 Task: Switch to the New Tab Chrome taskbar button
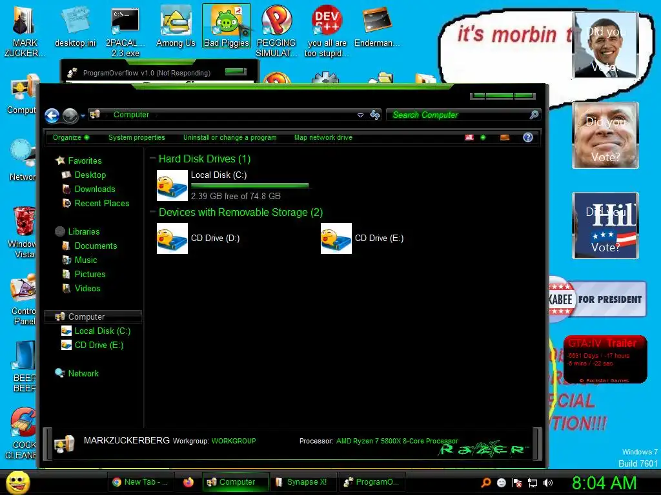140,482
